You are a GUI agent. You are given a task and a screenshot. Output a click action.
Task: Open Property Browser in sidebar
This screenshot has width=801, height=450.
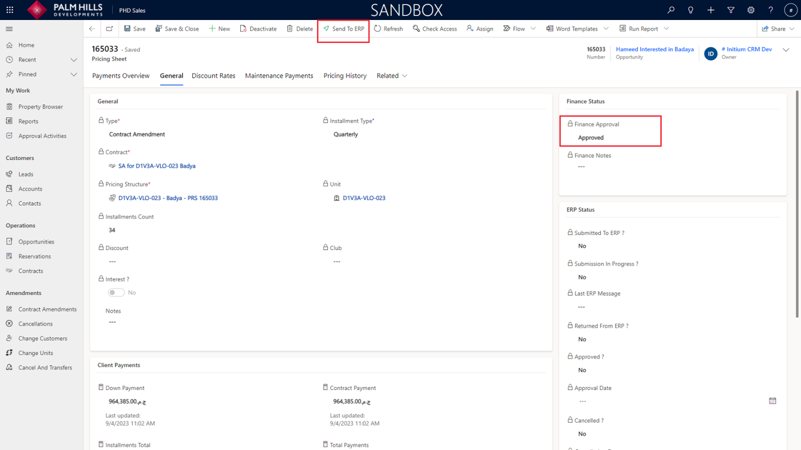(x=41, y=106)
